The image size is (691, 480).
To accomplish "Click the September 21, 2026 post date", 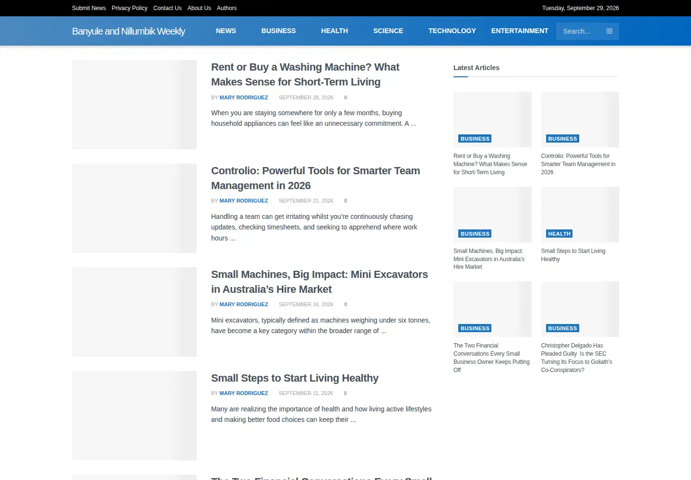I will click(x=306, y=201).
